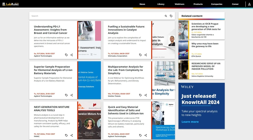Click the search magnifier icon
The width and height of the screenshot is (253, 140).
166,16
